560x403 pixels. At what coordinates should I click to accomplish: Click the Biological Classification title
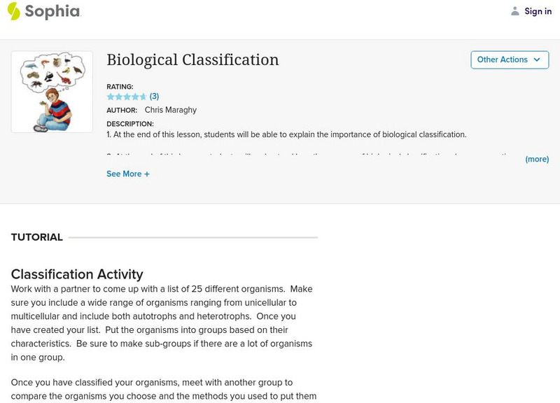click(x=194, y=60)
